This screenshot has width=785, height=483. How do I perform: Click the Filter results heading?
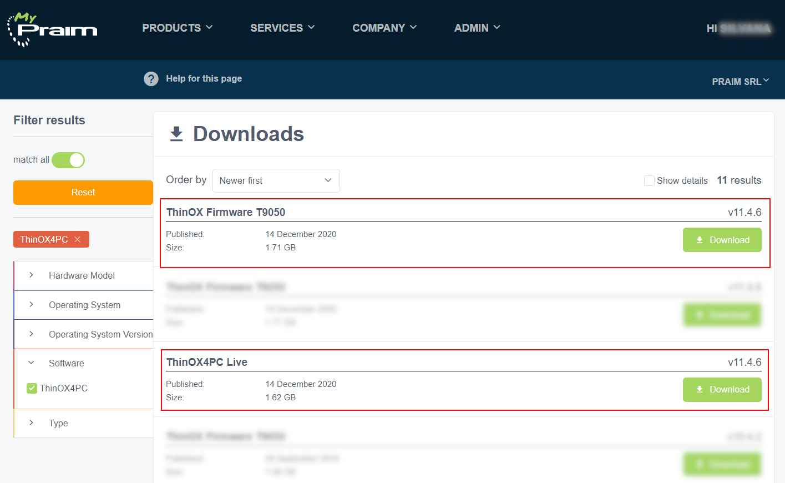pyautogui.click(x=49, y=120)
